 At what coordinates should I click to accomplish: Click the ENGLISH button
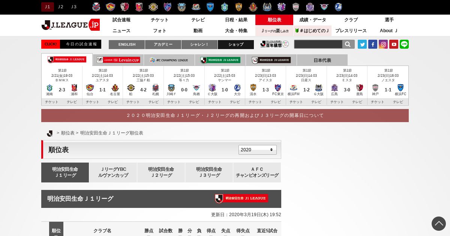point(127,45)
